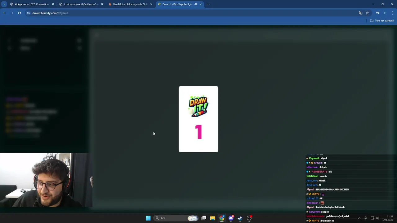Close the id.kick.com oauth tab
This screenshot has width=397, height=223.
[102, 4]
